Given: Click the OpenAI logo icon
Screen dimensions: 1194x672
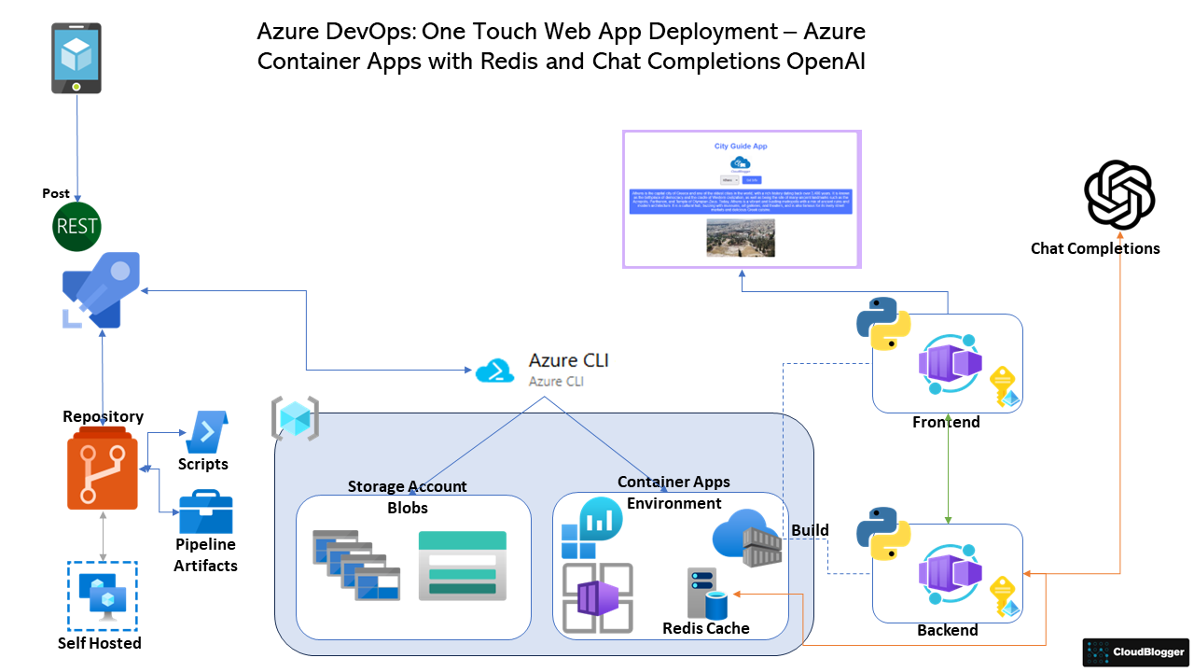Looking at the screenshot, I should coord(1120,196).
